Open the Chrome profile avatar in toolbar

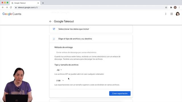pyautogui.click(x=175, y=7)
